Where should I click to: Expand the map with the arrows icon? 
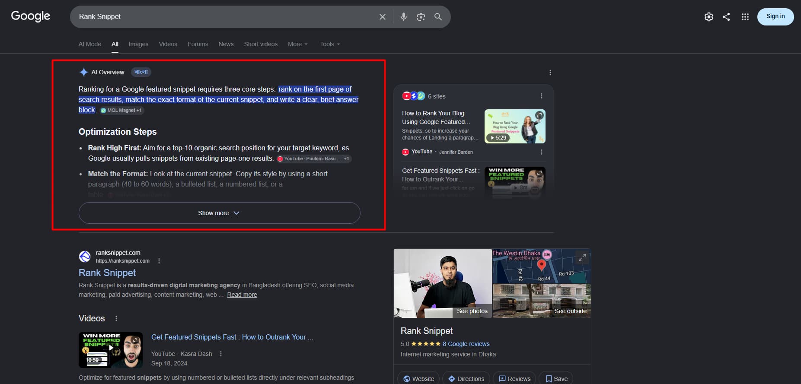pos(582,258)
